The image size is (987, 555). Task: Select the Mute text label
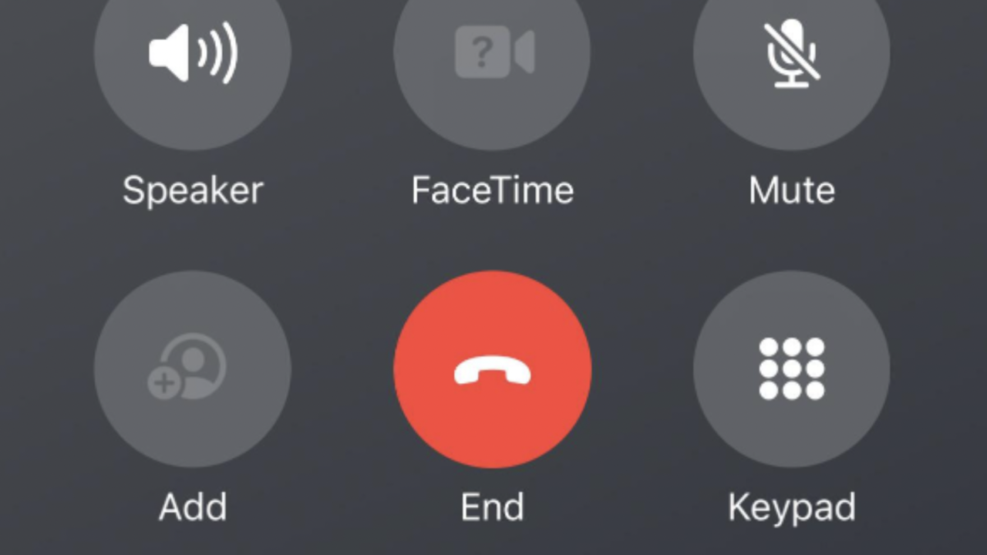pos(792,190)
